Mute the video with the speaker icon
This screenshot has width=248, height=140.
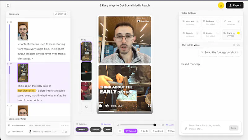click(107, 106)
